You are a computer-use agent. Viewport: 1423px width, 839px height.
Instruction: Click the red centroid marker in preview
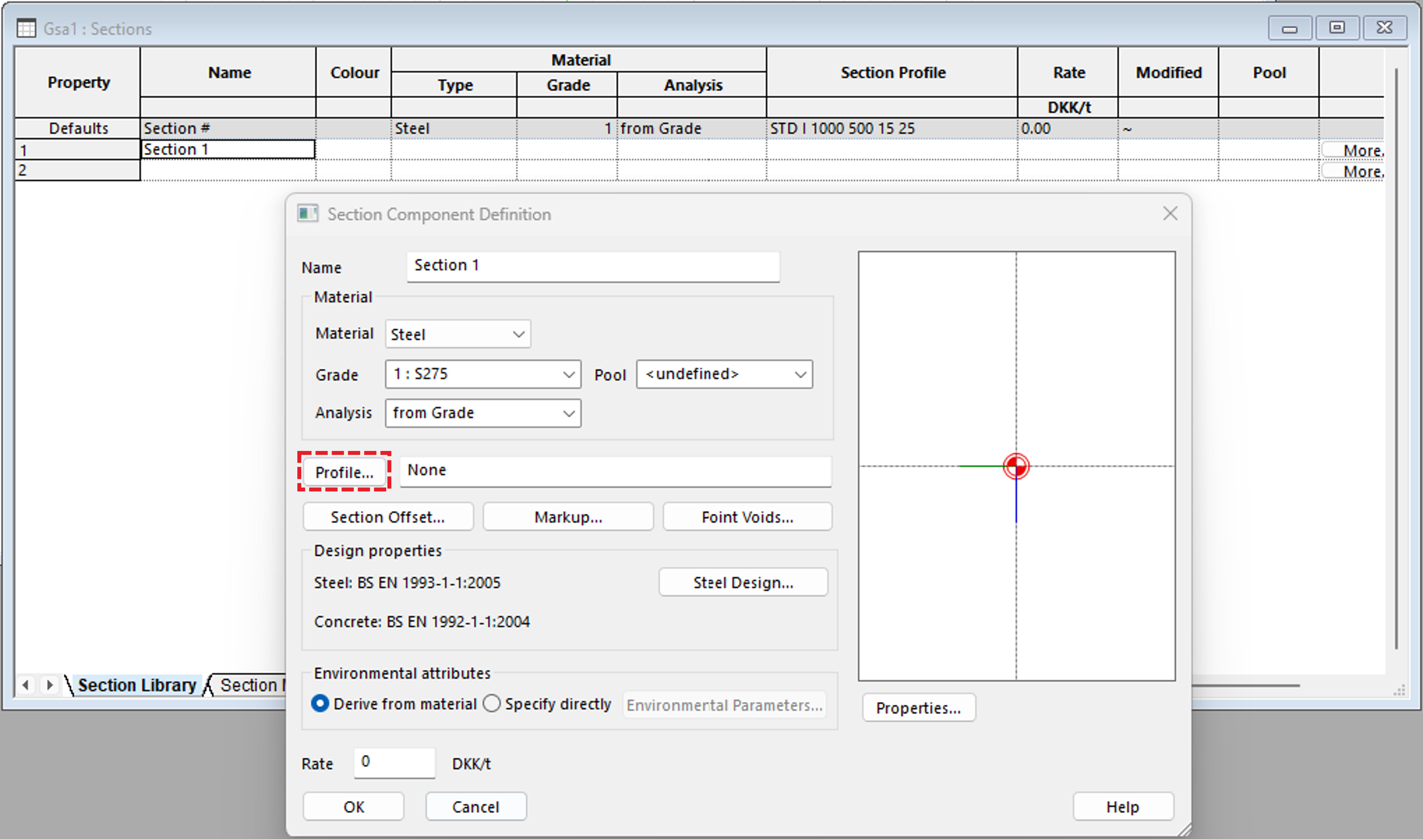click(1016, 466)
